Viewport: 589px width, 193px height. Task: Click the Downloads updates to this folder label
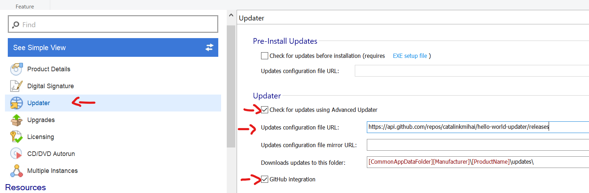[303, 163]
